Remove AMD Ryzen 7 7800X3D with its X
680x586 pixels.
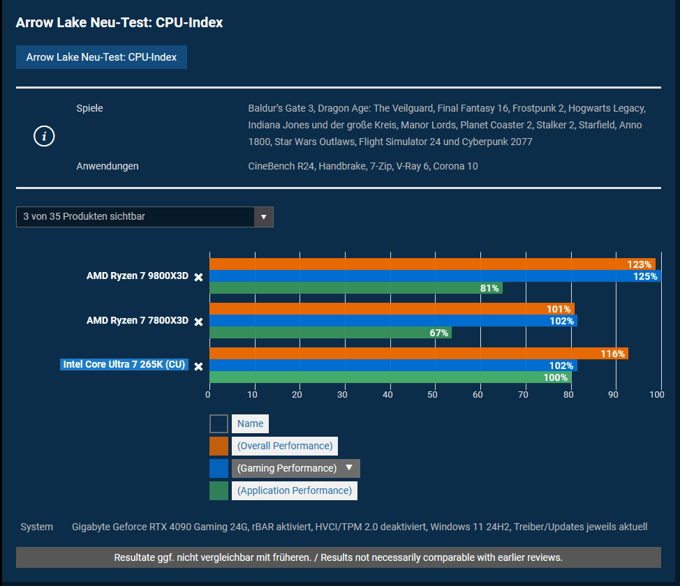coord(198,322)
